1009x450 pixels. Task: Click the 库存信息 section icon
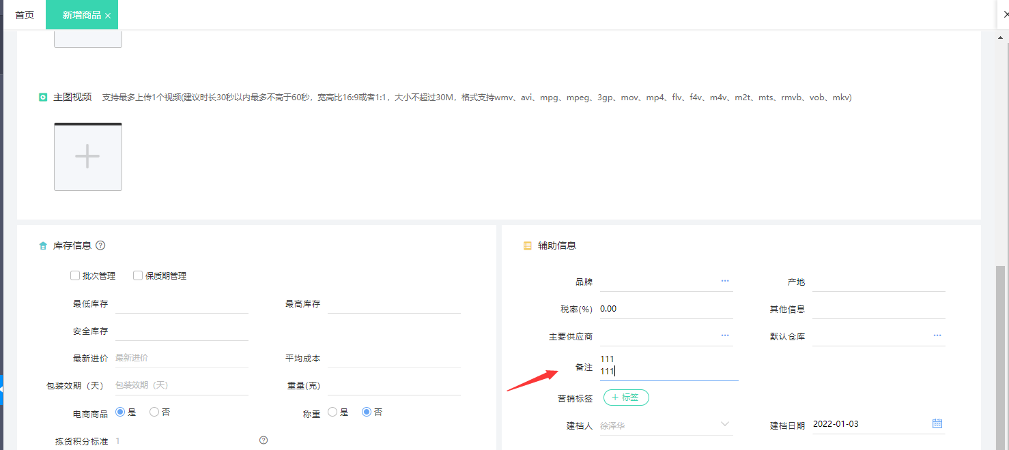tap(42, 245)
